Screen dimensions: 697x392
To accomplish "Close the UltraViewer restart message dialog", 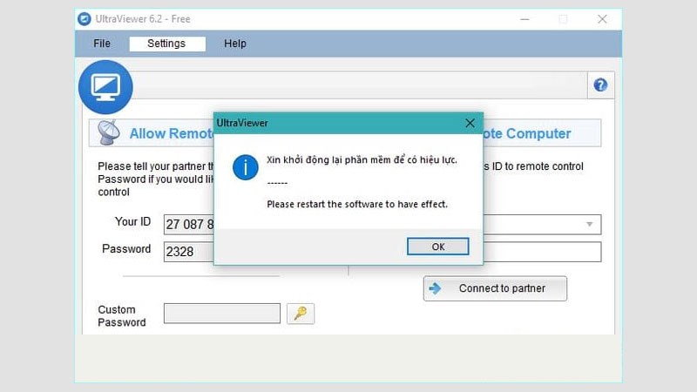I will click(470, 123).
